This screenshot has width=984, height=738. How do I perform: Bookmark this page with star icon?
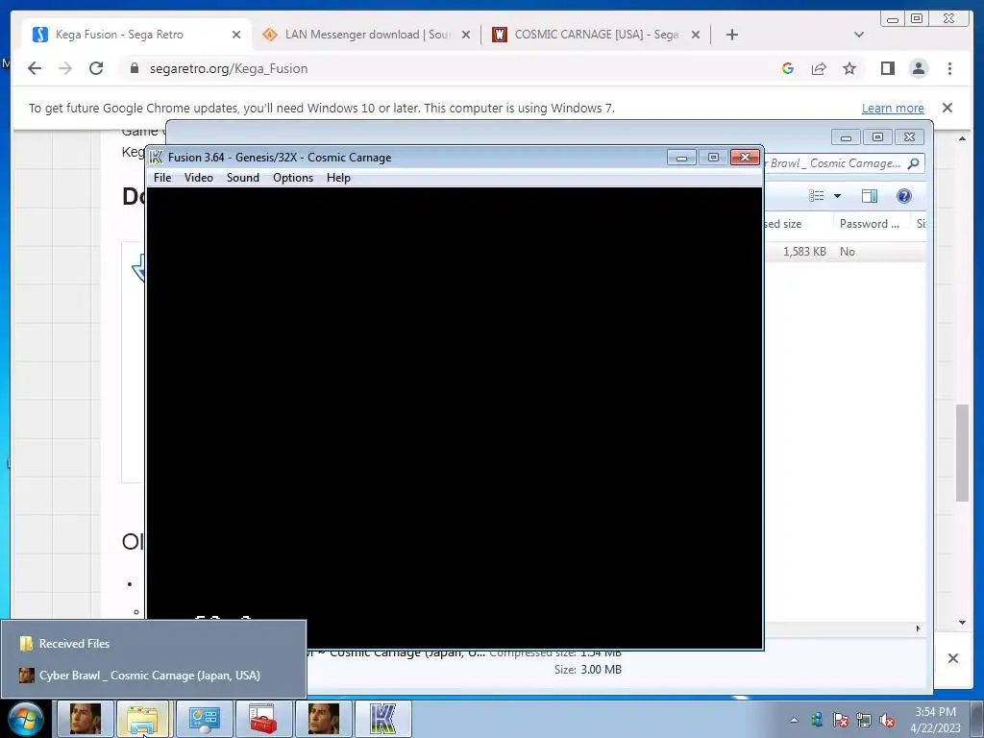click(x=849, y=68)
